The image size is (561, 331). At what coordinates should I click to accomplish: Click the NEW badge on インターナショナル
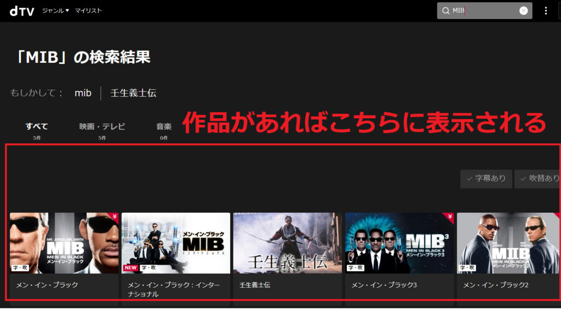pos(130,268)
